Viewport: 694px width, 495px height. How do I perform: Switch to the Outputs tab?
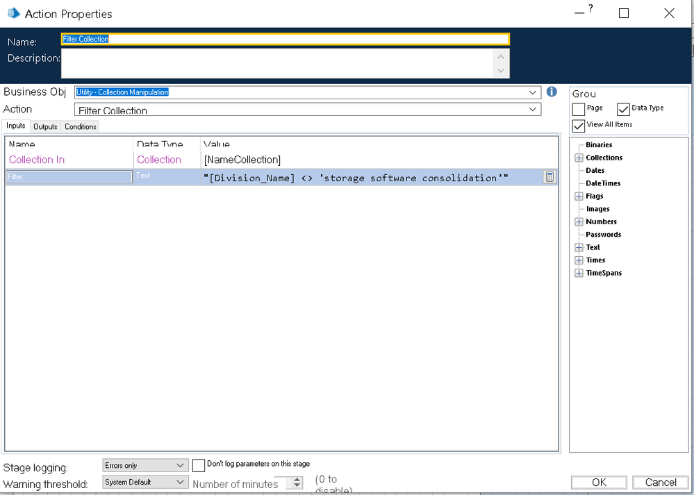[x=45, y=126]
